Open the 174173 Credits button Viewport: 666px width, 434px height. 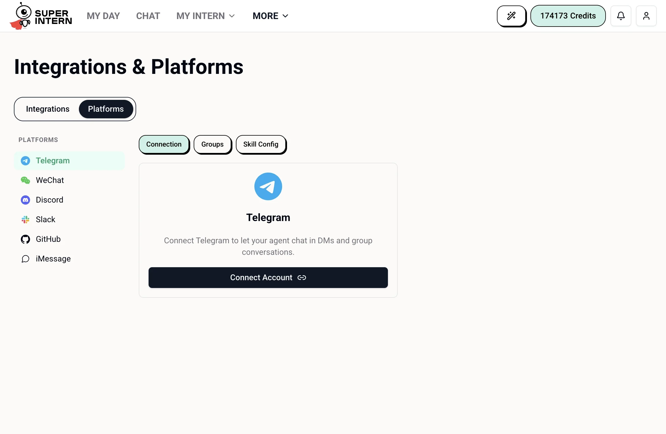(x=568, y=16)
